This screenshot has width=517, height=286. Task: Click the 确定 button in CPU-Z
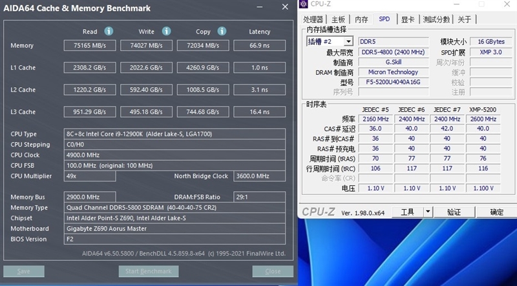[x=496, y=212]
